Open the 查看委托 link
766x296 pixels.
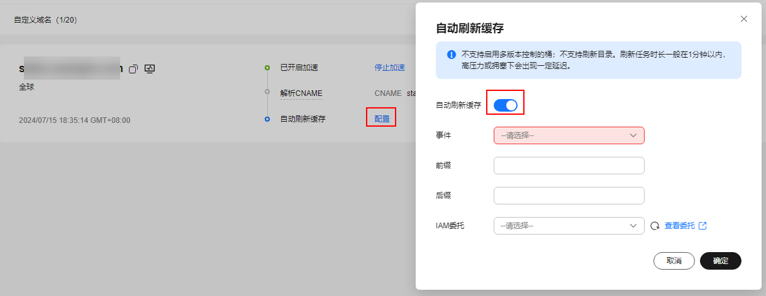coord(680,226)
